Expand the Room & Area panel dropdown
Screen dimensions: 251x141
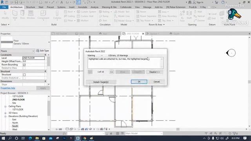point(156,24)
